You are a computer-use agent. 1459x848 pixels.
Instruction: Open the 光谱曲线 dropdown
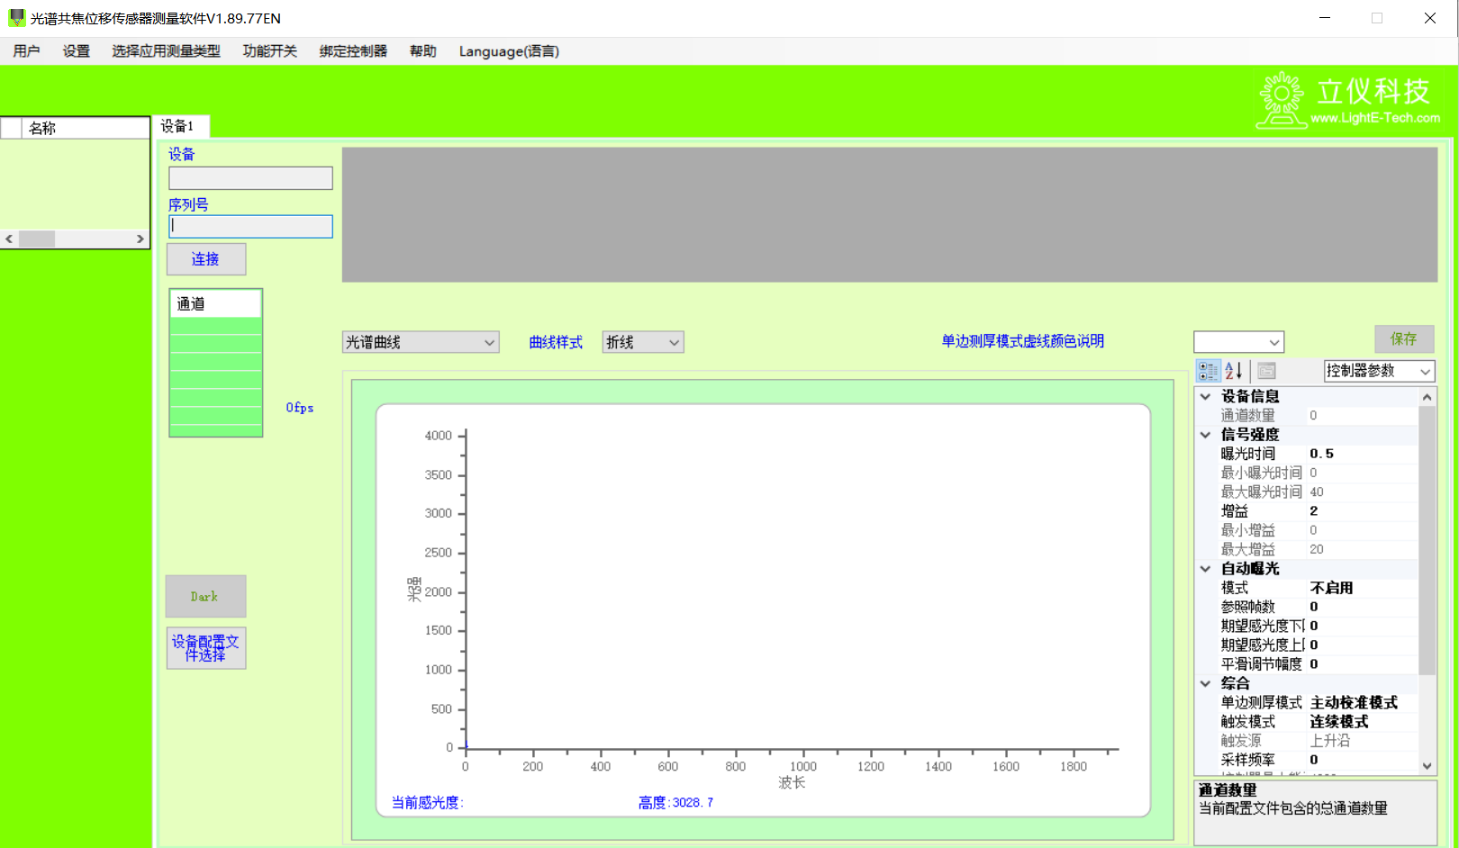point(420,342)
